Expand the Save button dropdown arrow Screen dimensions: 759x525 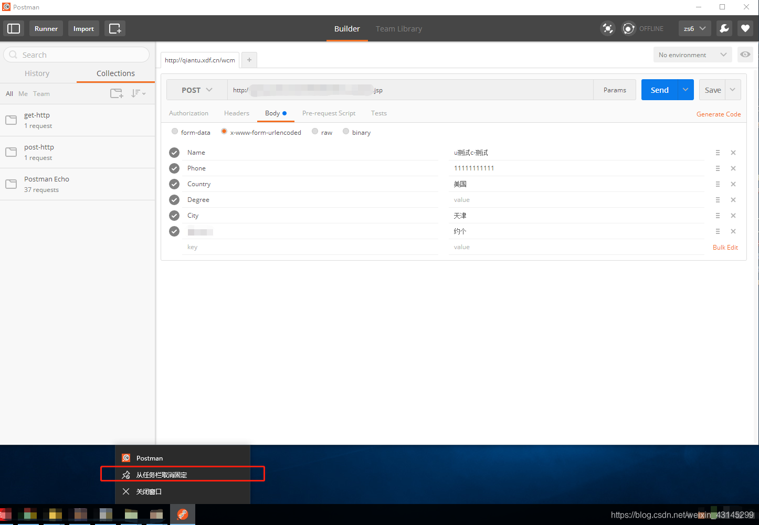(x=733, y=90)
